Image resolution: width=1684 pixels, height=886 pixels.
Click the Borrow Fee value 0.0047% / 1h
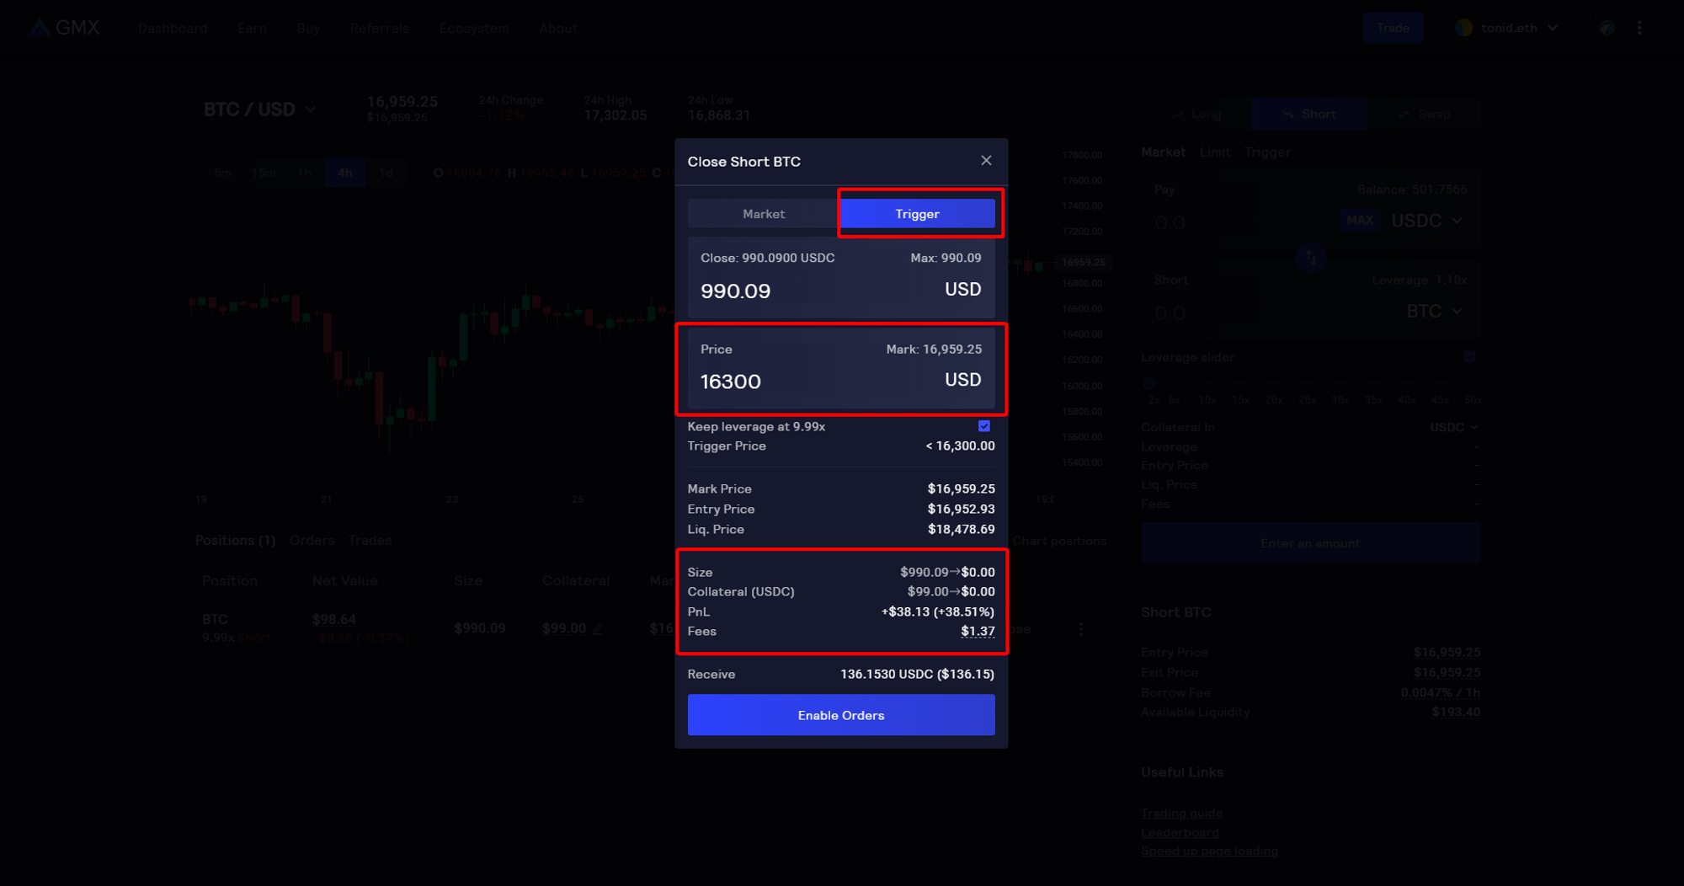point(1441,693)
